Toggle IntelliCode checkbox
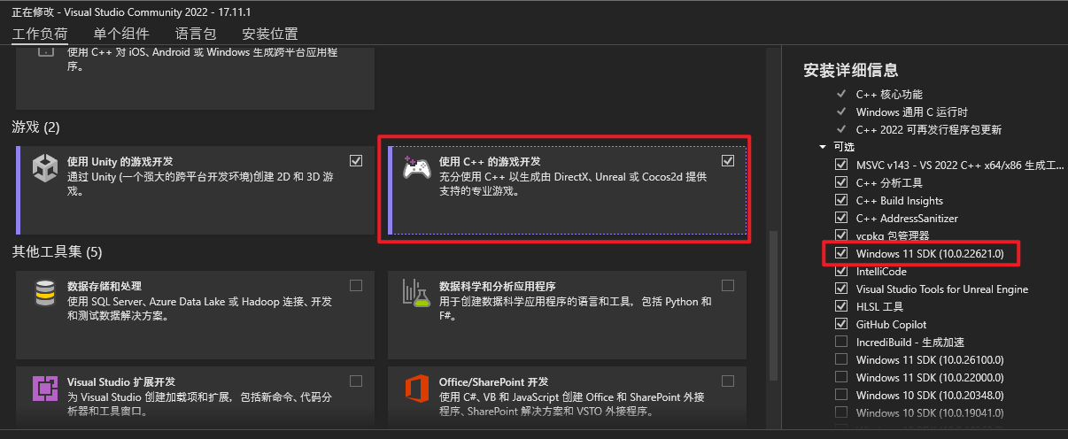1068x439 pixels. [841, 272]
